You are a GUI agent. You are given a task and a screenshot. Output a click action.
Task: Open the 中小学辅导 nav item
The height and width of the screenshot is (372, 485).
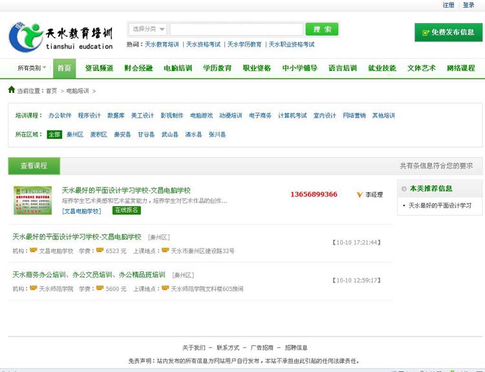pyautogui.click(x=299, y=68)
